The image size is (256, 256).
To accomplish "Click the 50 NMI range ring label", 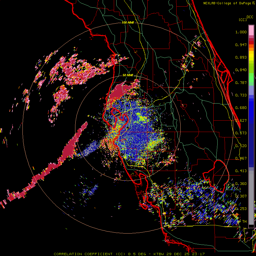I will pyautogui.click(x=128, y=75).
